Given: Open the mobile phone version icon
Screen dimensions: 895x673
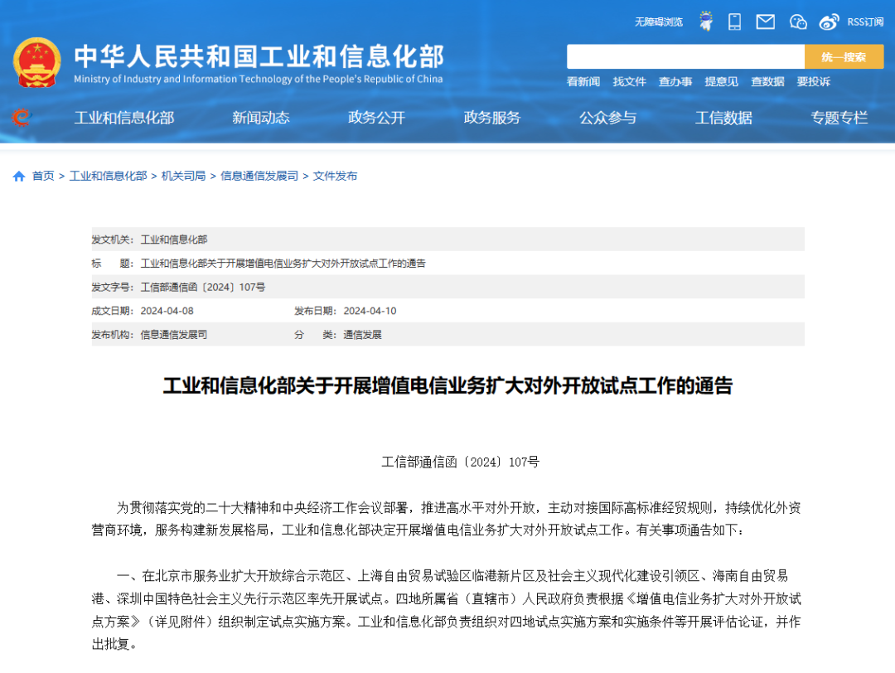Looking at the screenshot, I should pyautogui.click(x=734, y=22).
